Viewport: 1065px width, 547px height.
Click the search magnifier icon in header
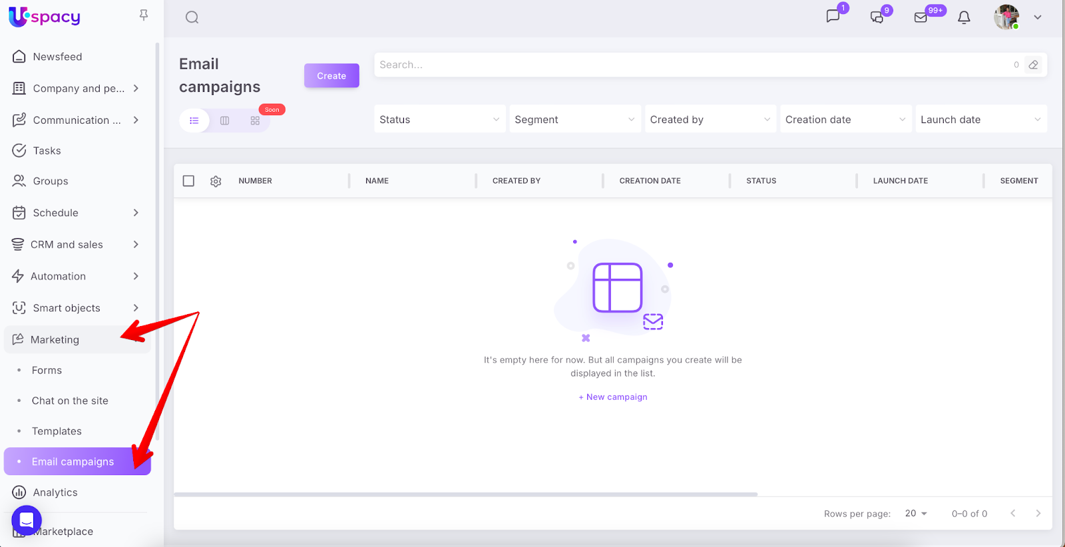(192, 17)
